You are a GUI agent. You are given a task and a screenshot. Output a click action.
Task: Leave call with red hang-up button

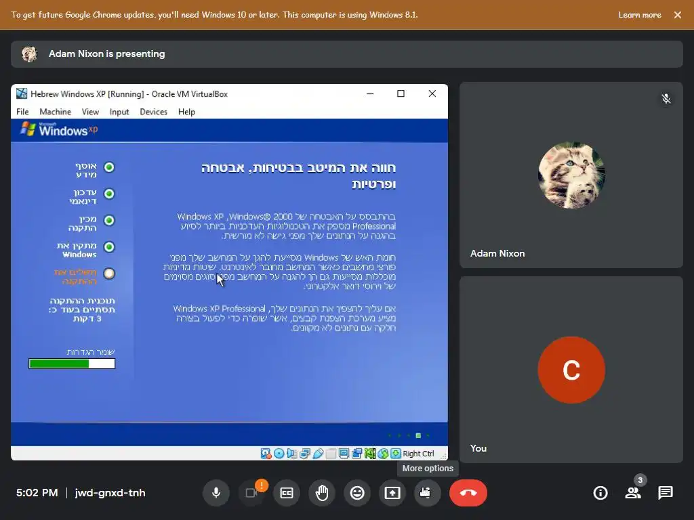coord(468,493)
